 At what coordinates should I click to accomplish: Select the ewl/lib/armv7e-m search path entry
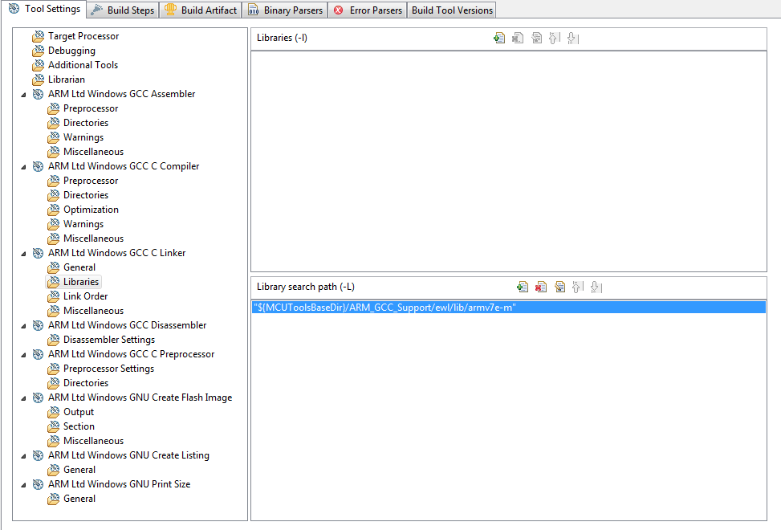tap(509, 308)
